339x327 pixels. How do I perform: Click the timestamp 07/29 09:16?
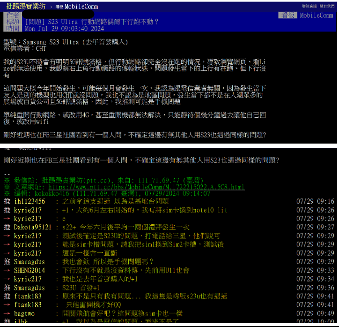click(x=315, y=201)
